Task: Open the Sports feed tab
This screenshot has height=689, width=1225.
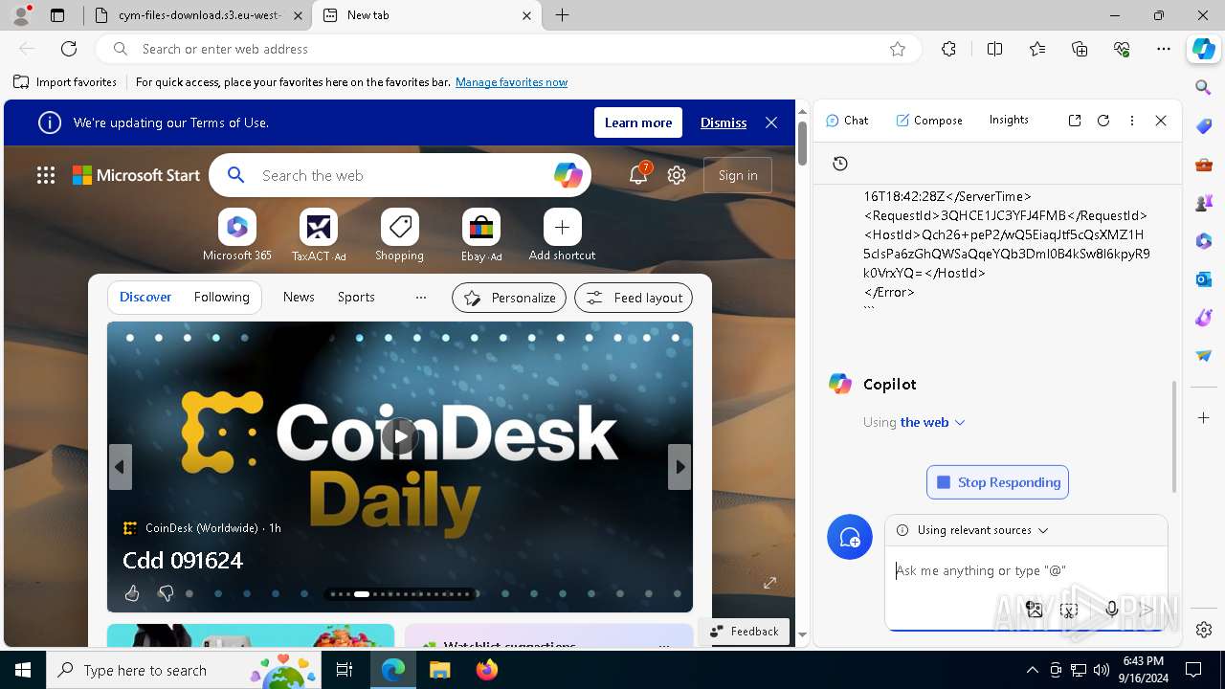Action: (356, 298)
